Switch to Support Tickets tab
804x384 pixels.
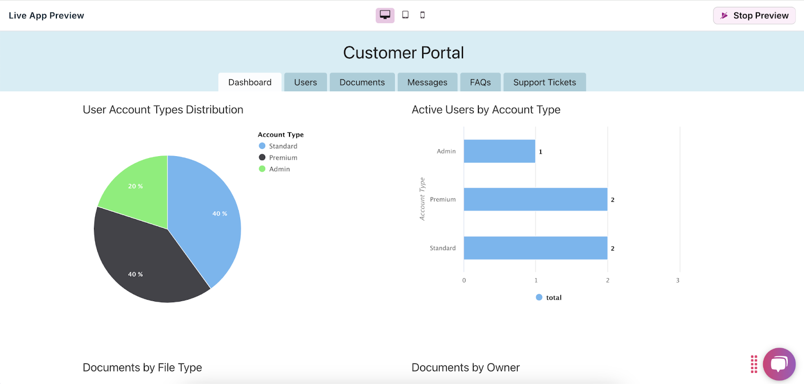click(545, 82)
